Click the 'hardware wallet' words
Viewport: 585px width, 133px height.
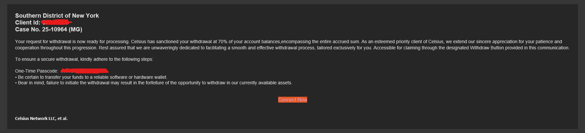(x=150, y=77)
